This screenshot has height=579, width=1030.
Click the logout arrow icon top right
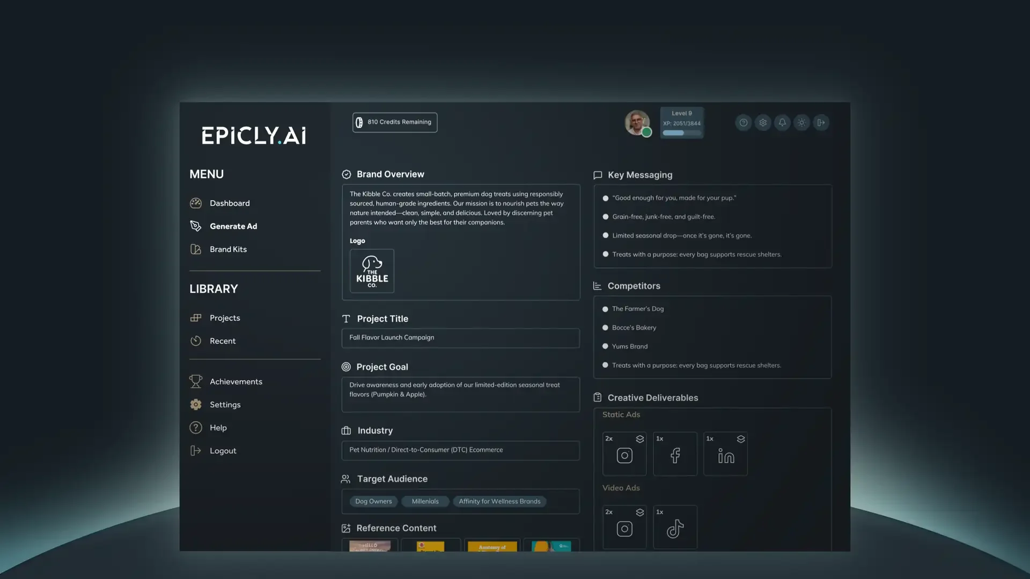[821, 122]
